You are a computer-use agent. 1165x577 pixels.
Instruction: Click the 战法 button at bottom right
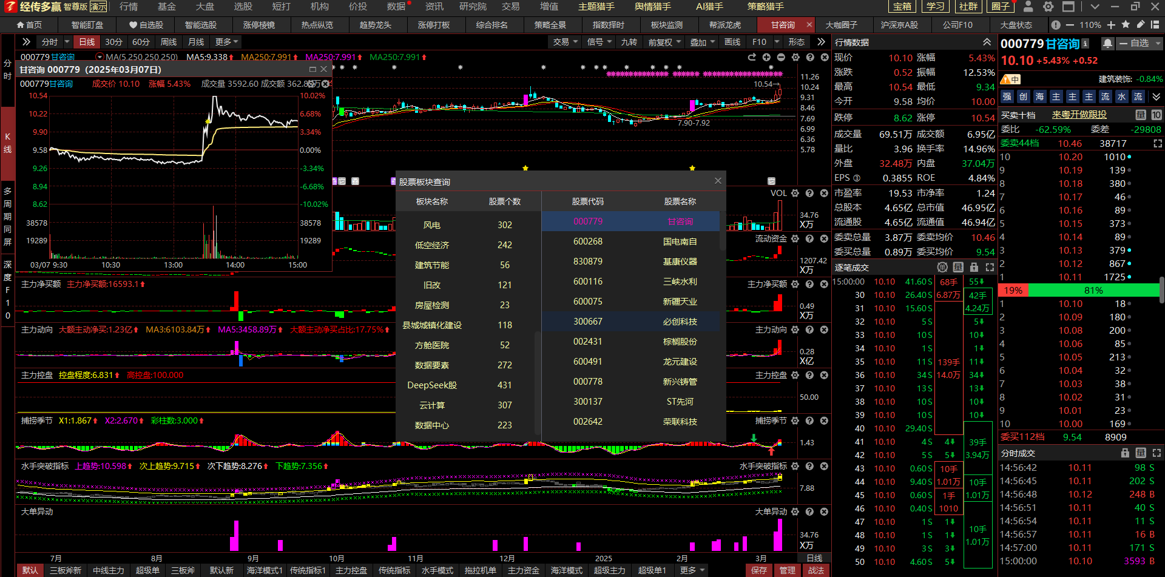816,570
